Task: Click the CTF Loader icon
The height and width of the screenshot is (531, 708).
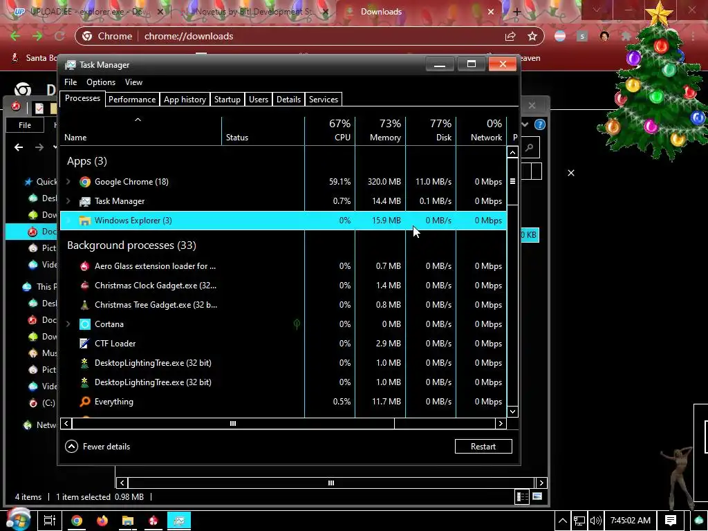Action: 84,344
